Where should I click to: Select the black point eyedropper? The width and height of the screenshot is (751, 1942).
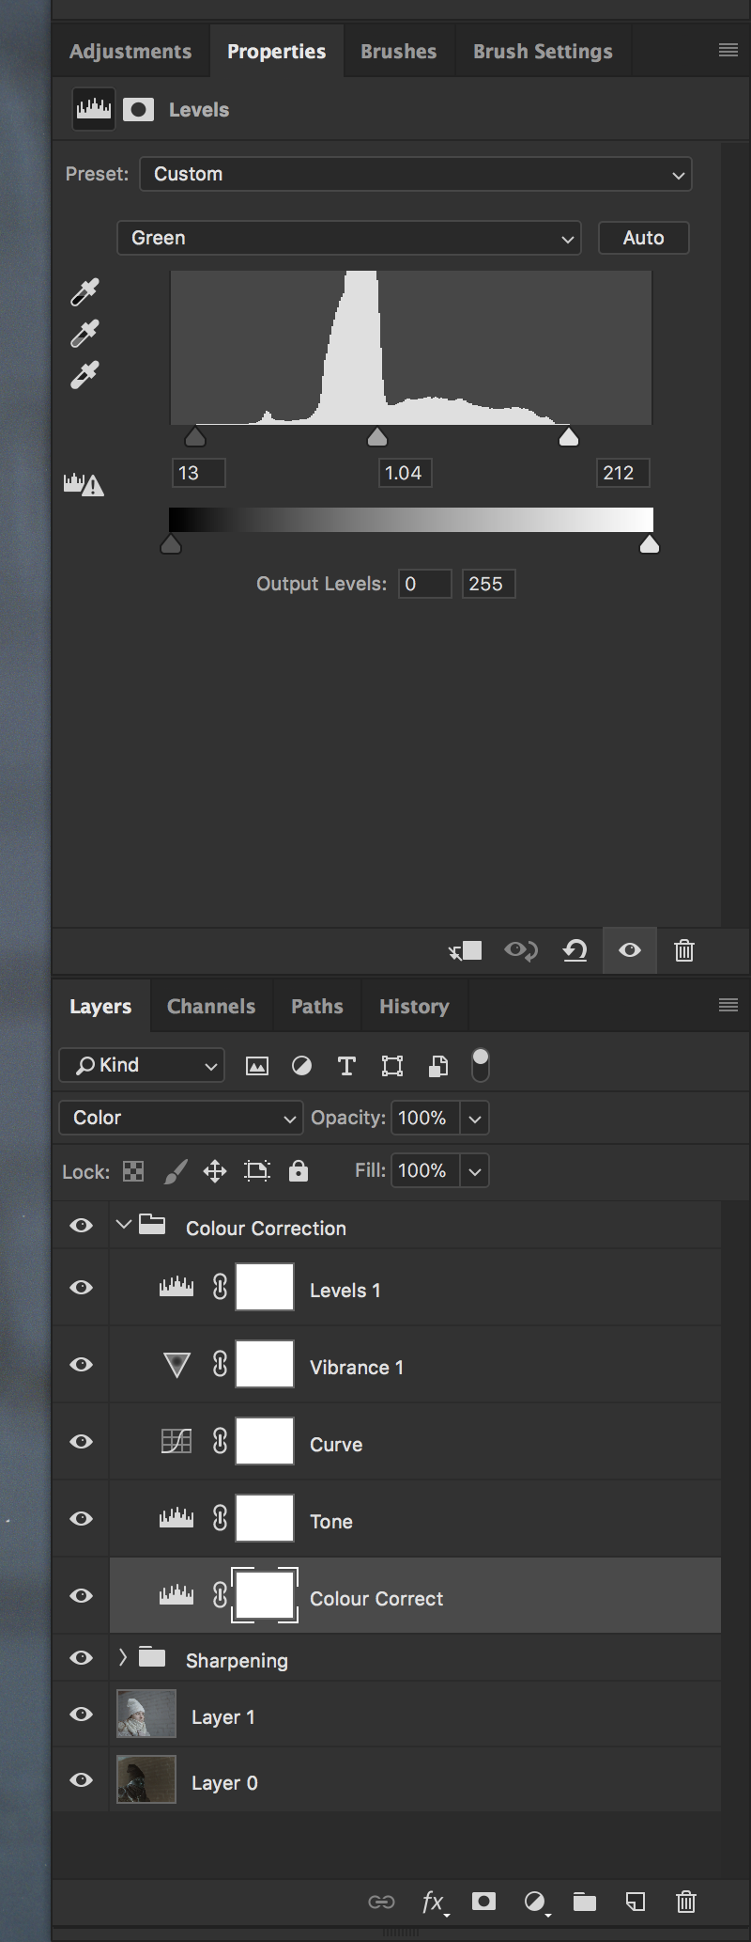coord(84,293)
